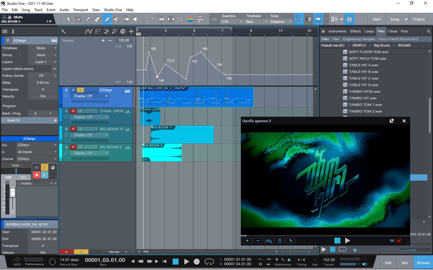The image size is (433, 270).
Task: Add a Note FX with plus
Action: click(x=55, y=120)
